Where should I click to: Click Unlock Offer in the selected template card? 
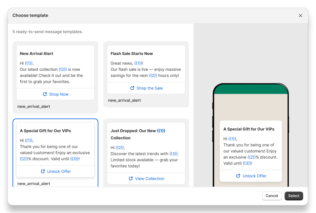click(59, 172)
